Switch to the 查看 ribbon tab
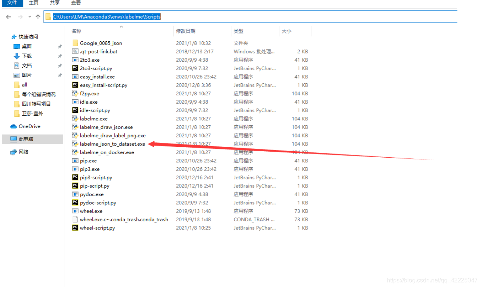This screenshot has width=481, height=287. point(76,3)
